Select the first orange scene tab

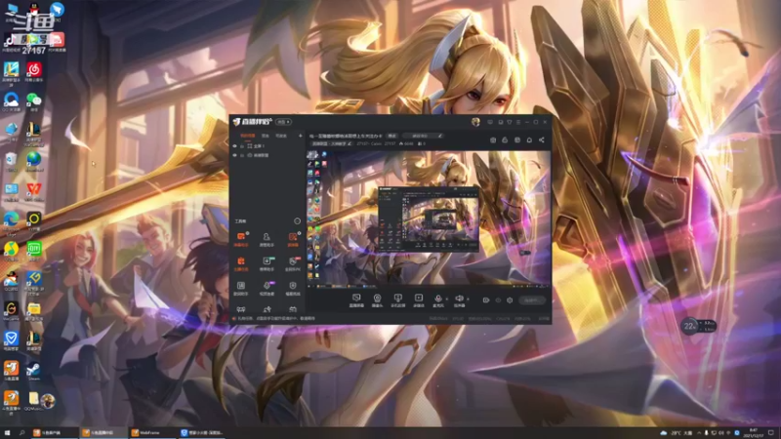tap(248, 136)
